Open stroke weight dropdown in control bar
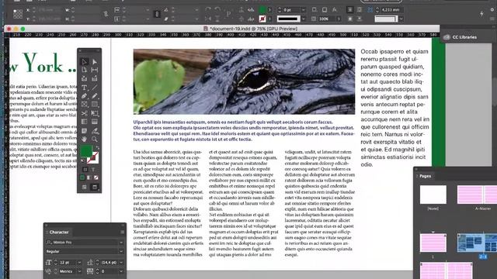 pos(304,10)
